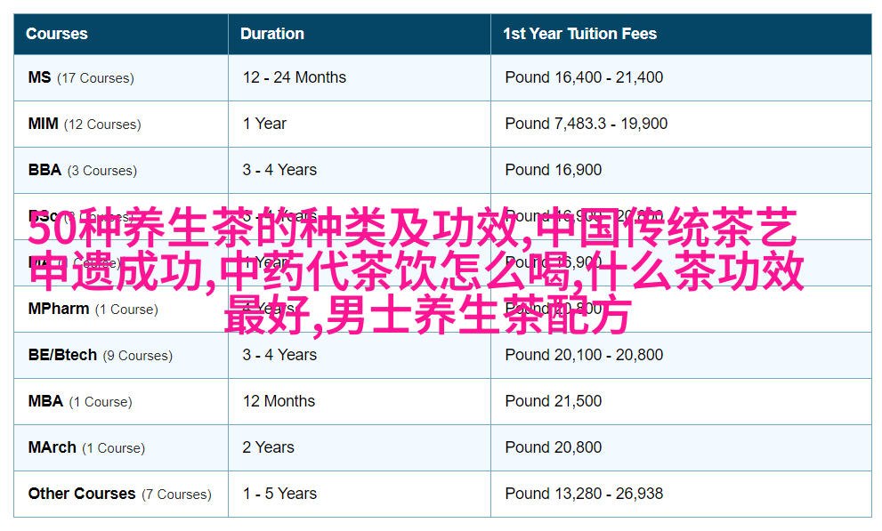Click the MBA (1 Course) entry
The image size is (882, 531).
(x=80, y=401)
